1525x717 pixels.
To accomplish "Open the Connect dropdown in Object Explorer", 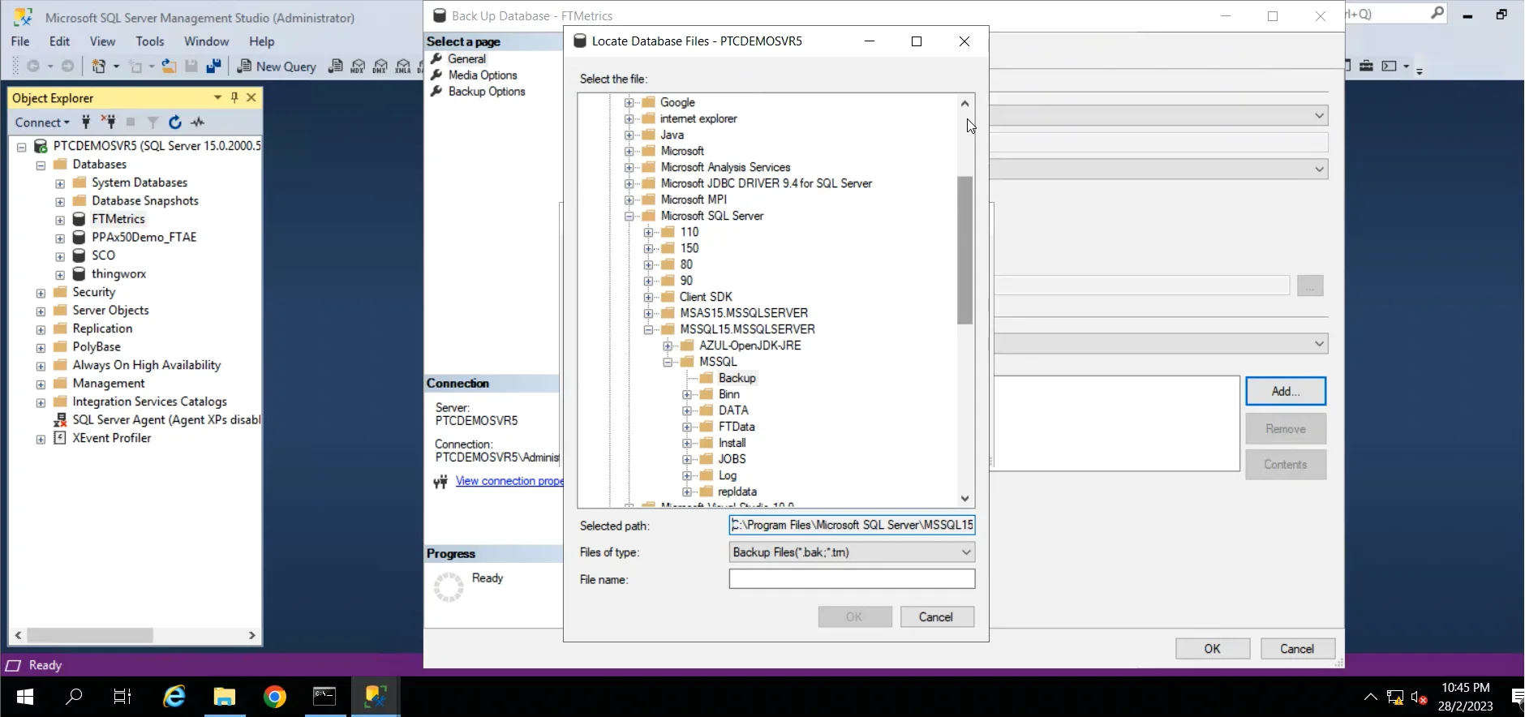I will [42, 122].
